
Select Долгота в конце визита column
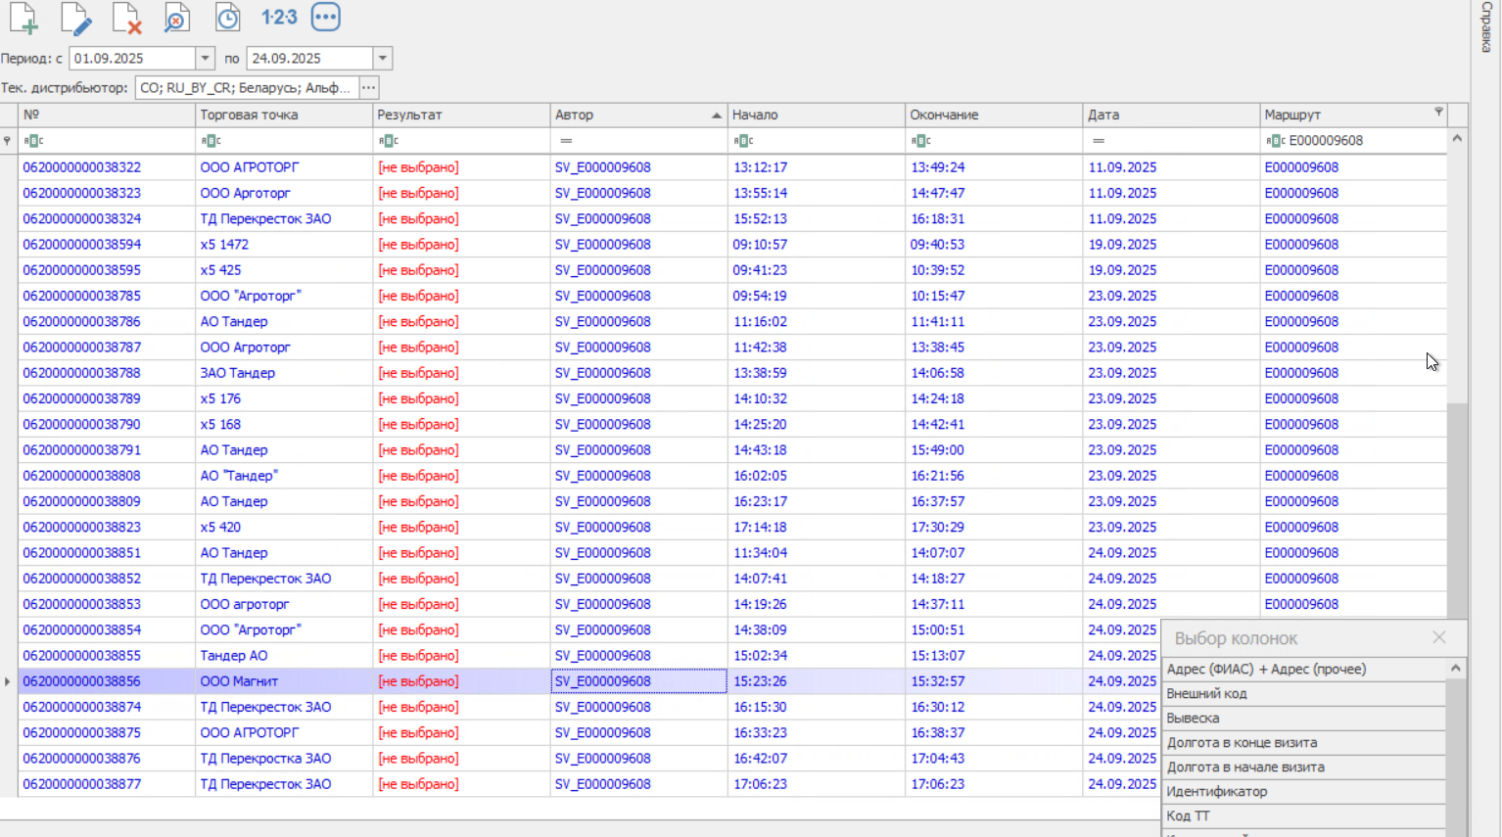1304,742
